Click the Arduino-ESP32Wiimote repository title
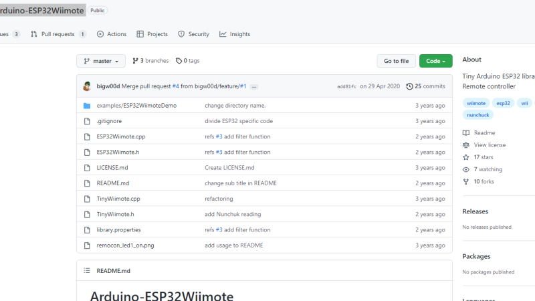This screenshot has height=301, width=535. pos(41,11)
